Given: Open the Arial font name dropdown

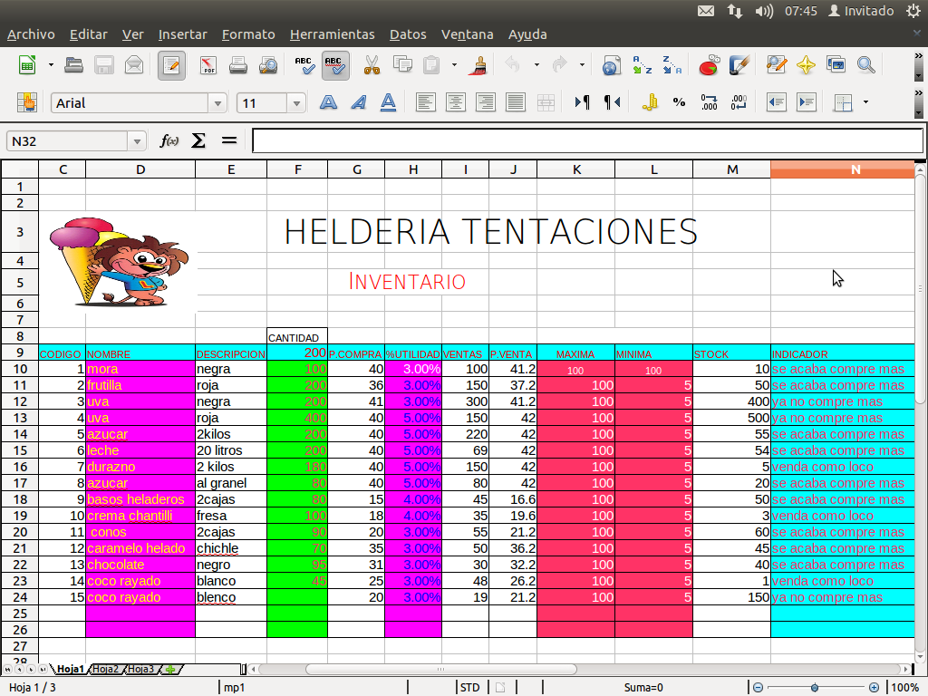Looking at the screenshot, I should (x=217, y=102).
